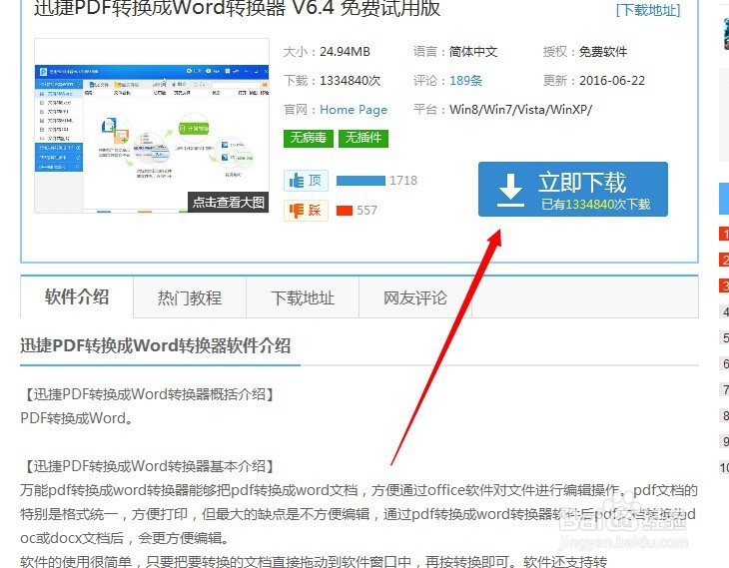
Task: Switch to the 网友评论 tab
Action: [415, 297]
